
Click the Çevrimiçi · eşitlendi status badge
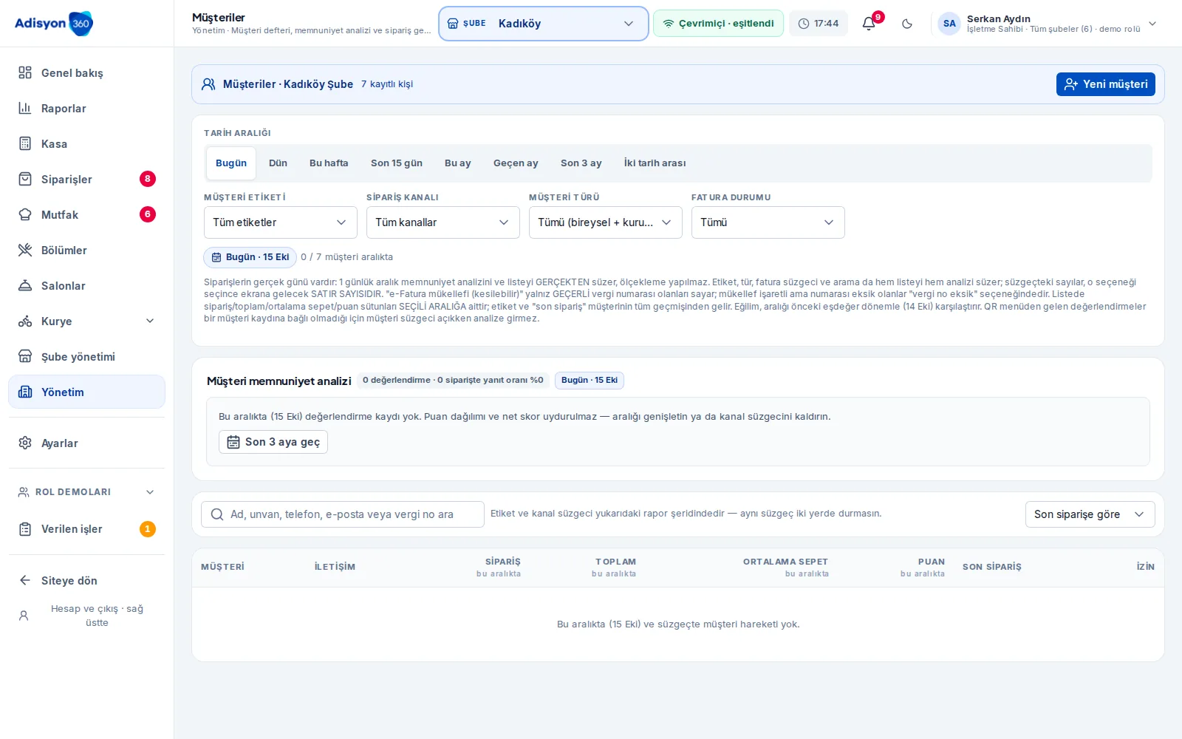(x=718, y=24)
